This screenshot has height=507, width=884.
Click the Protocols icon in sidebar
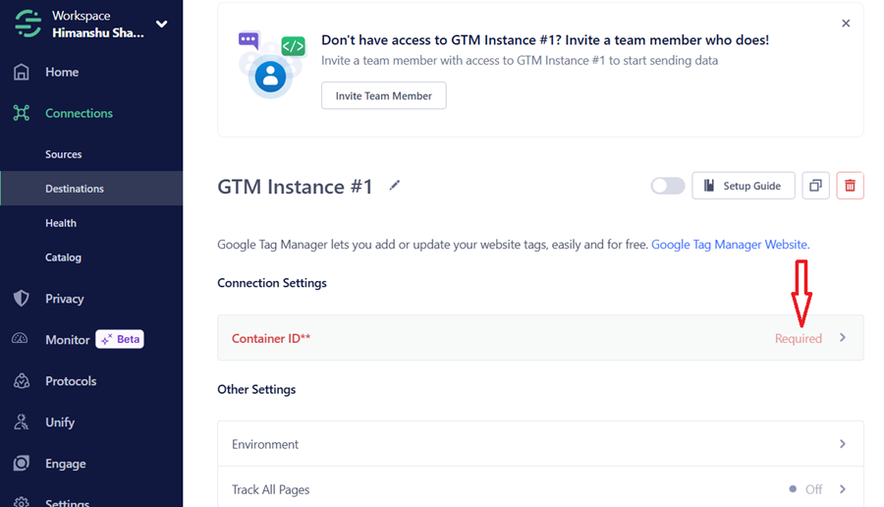coord(22,381)
